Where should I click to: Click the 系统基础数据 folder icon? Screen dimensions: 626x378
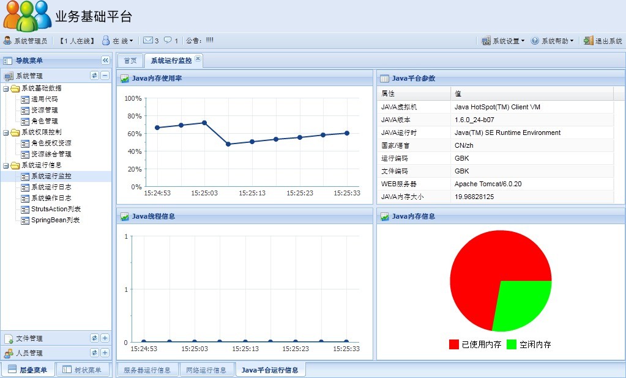[x=15, y=89]
